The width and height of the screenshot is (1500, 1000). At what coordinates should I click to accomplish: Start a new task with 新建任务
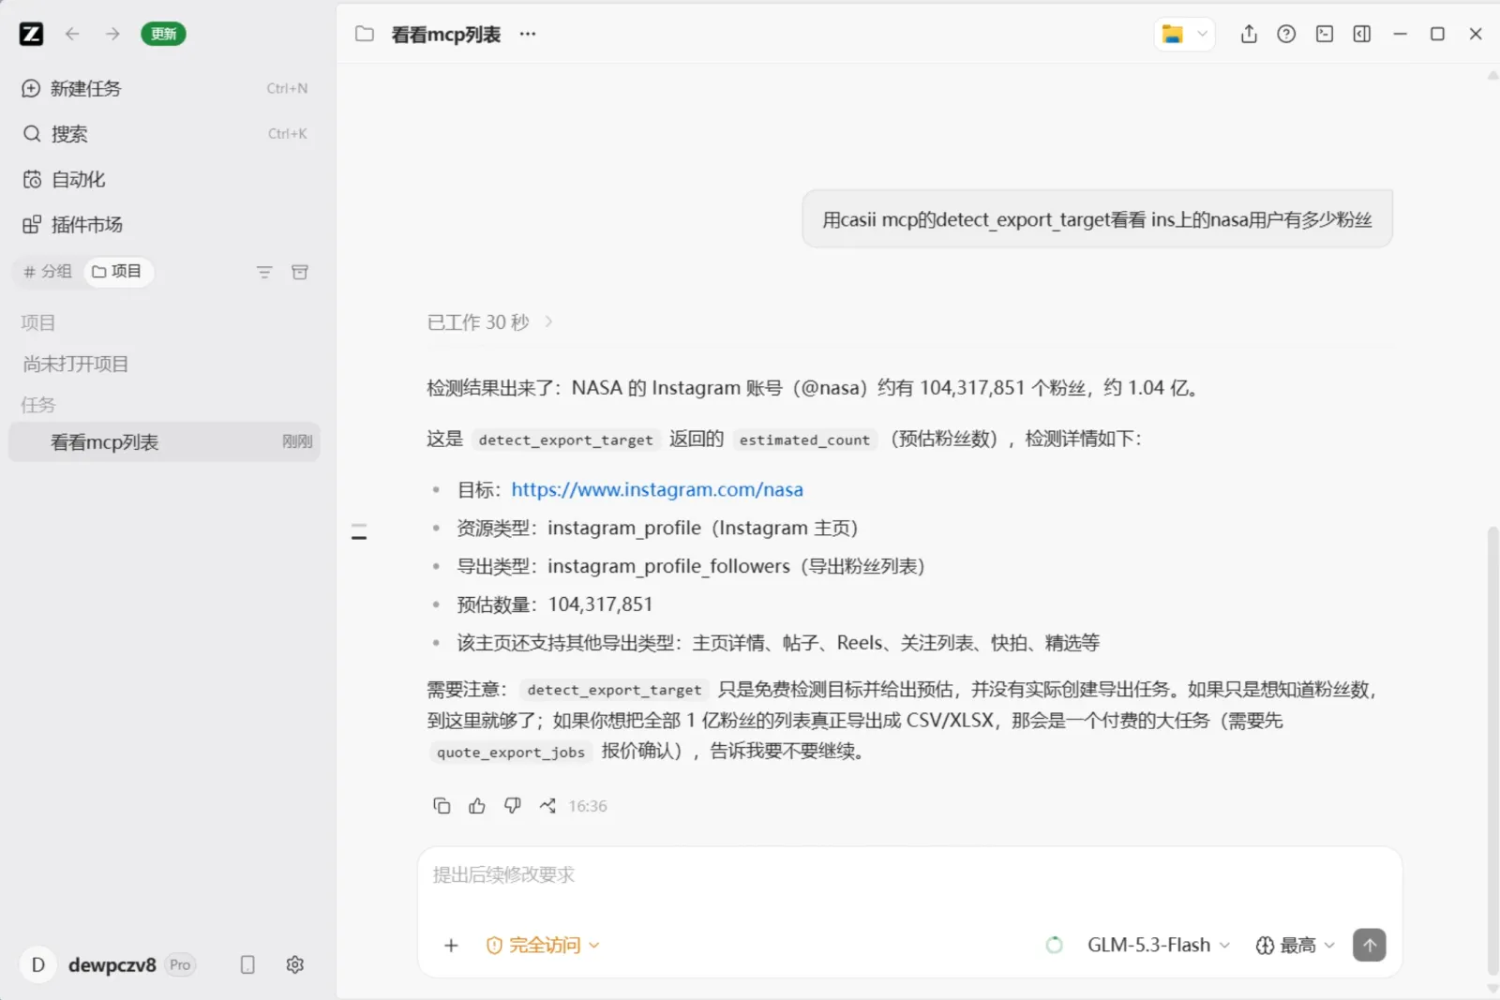[164, 88]
